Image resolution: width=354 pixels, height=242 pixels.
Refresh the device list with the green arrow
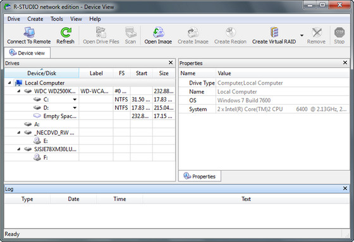tap(66, 32)
